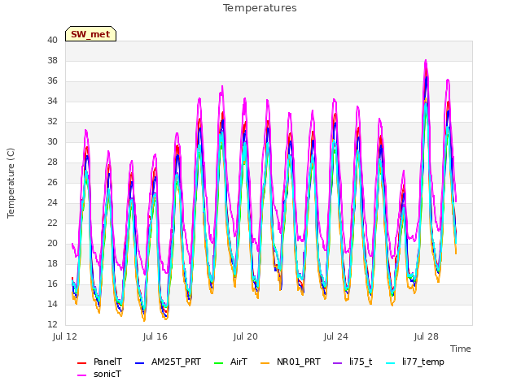The image size is (521, 390).
Task: Click the Jul 28 tick label
Action: [427, 337]
